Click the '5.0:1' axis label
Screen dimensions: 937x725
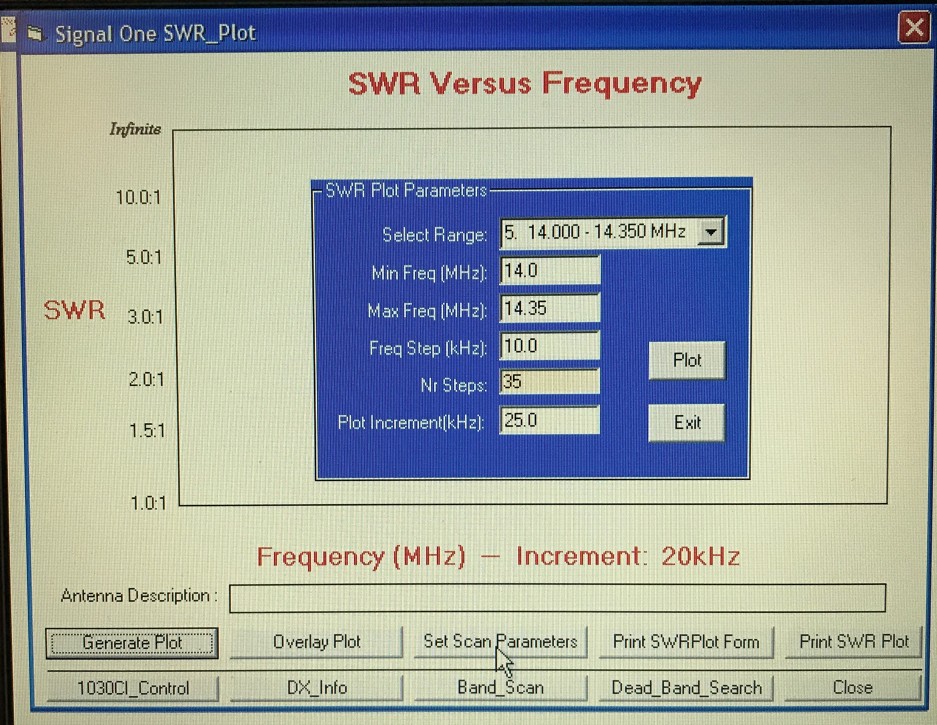click(144, 258)
